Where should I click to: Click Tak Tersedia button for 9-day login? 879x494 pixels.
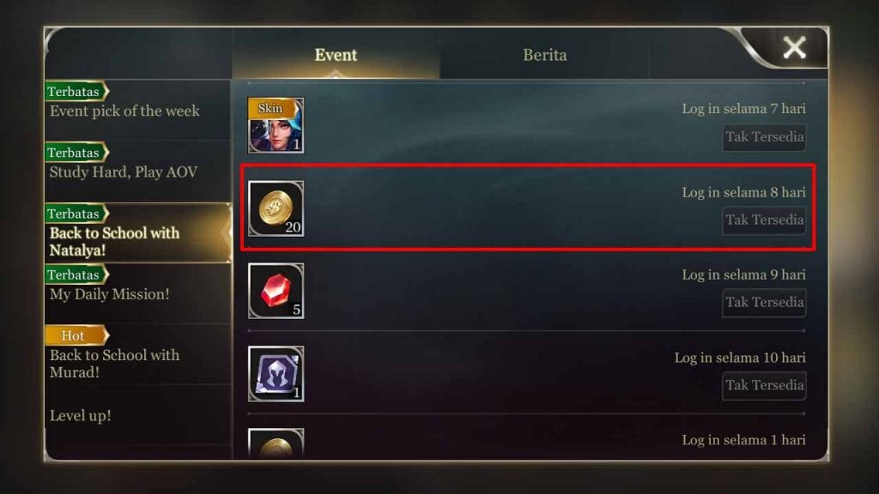coord(764,303)
